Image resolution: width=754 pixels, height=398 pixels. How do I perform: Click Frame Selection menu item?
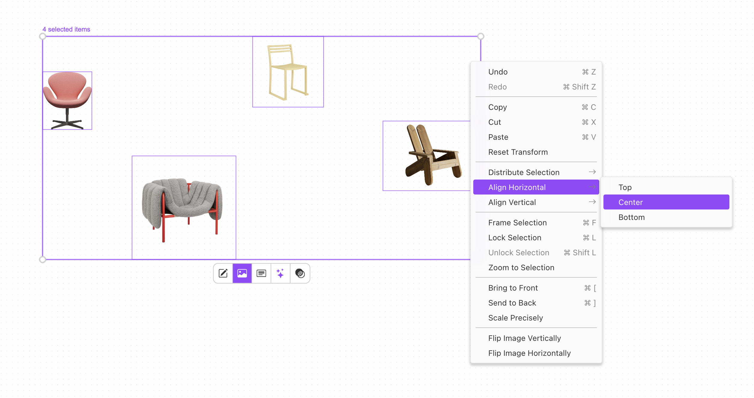click(x=536, y=223)
